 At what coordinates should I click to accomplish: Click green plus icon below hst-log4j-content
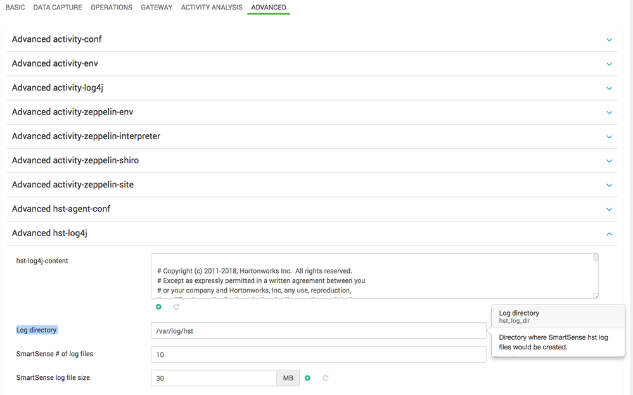coord(158,307)
